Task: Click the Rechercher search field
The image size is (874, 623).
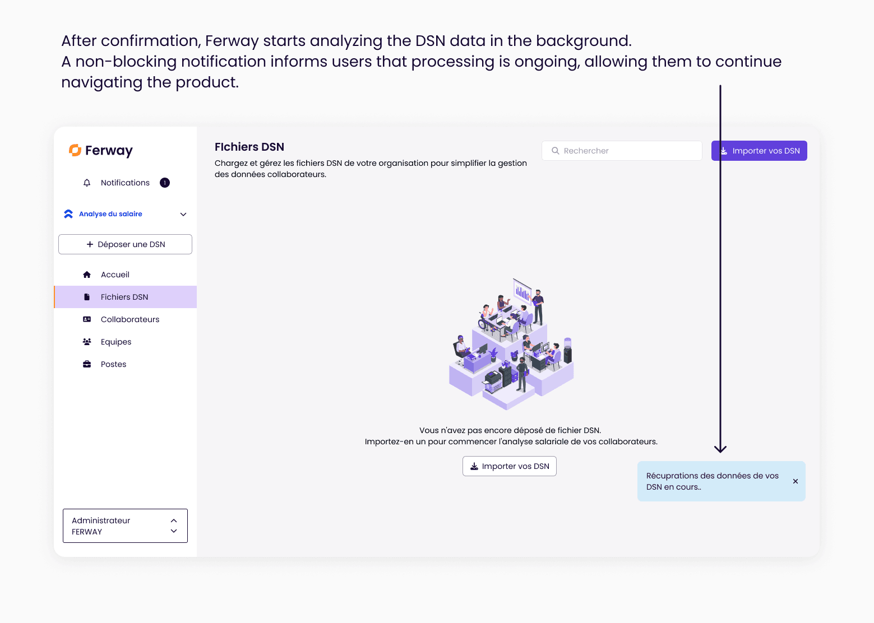Action: coord(622,151)
